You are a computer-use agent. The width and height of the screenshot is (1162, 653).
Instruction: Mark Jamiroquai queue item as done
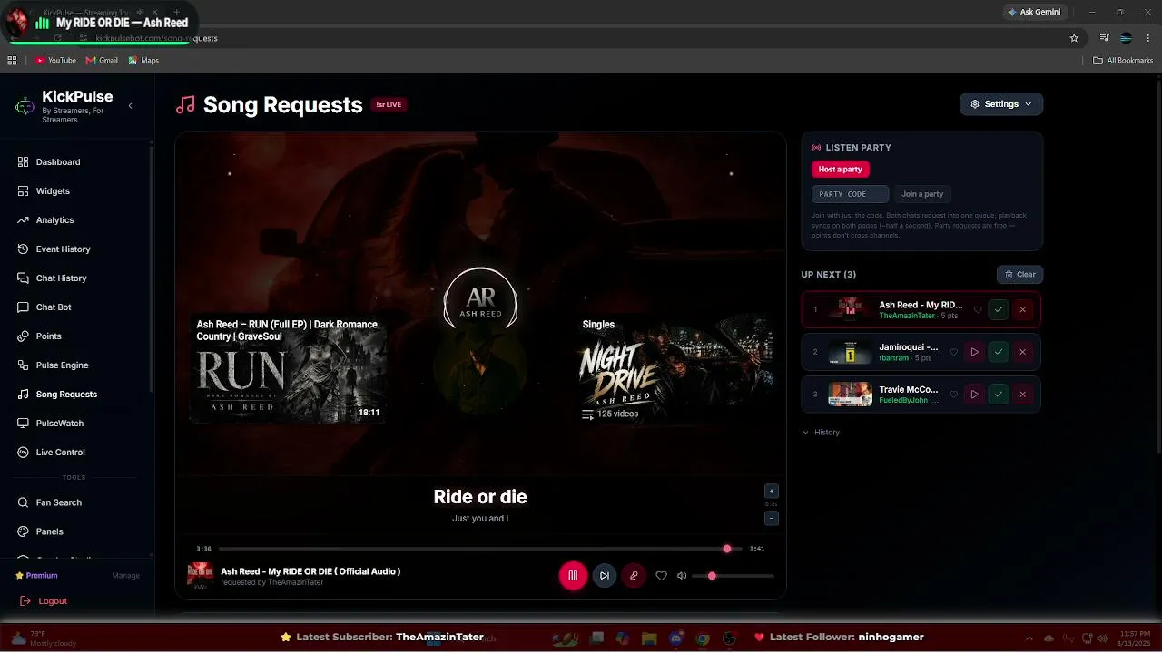tap(999, 352)
